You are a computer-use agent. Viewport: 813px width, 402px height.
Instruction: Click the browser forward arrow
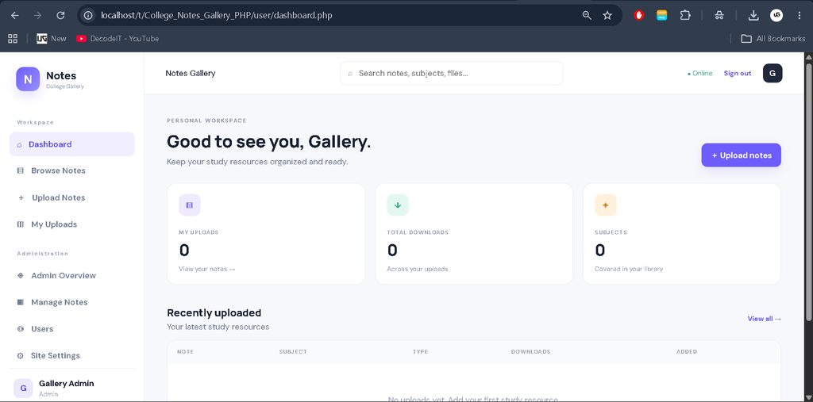click(37, 16)
